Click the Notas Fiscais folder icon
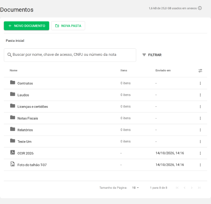 (13, 117)
